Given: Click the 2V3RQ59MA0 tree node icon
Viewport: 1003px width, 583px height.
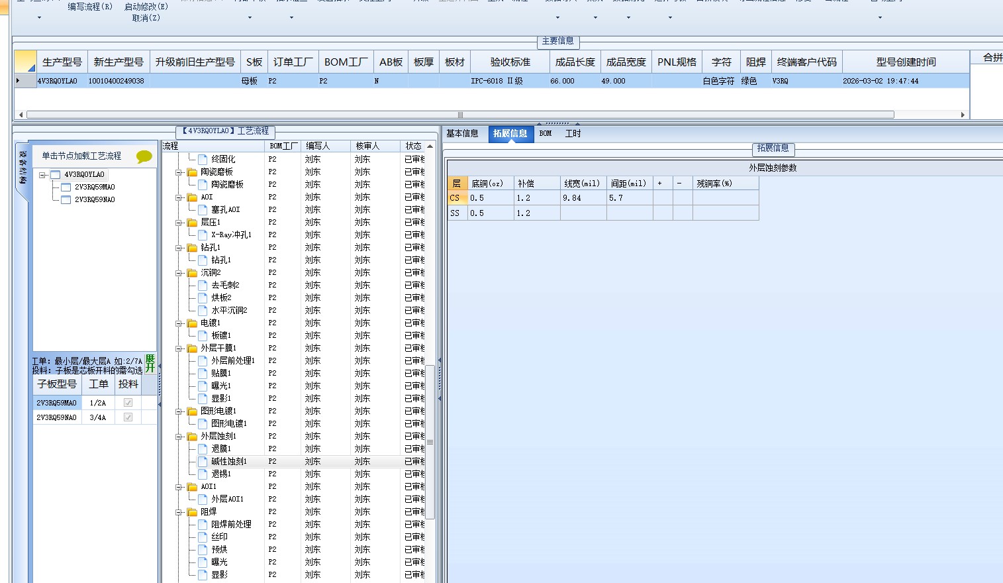Looking at the screenshot, I should click(x=66, y=187).
